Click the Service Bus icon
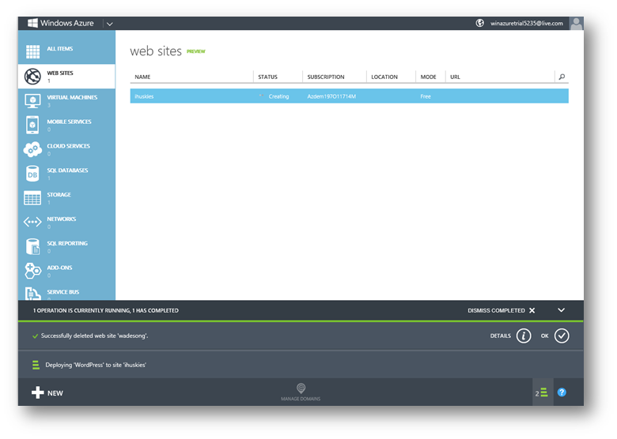The height and width of the screenshot is (439, 617). pos(32,294)
